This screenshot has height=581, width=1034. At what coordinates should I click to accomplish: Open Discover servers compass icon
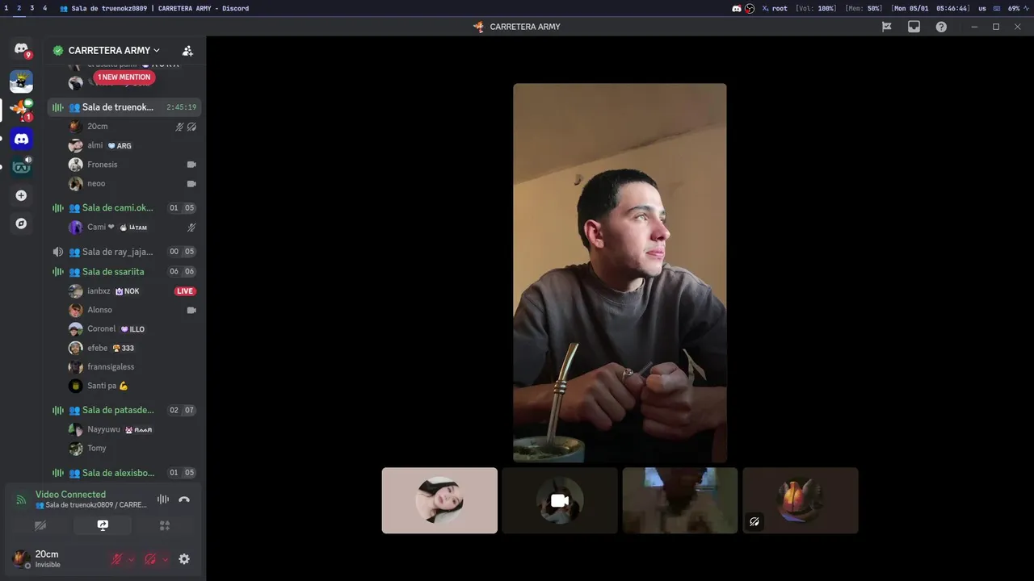click(x=21, y=224)
